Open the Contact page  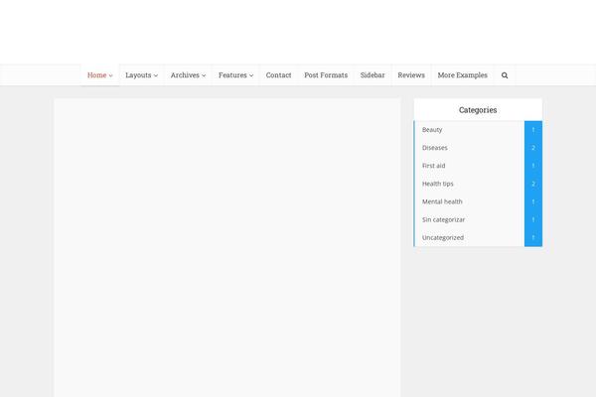tap(278, 74)
